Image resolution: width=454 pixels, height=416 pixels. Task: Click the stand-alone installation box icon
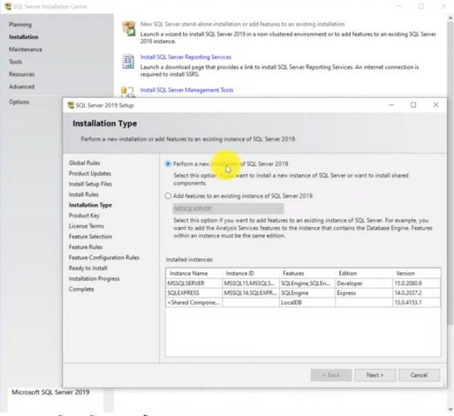click(129, 29)
